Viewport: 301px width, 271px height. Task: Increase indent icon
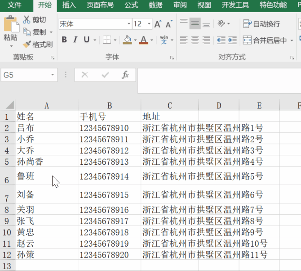(232, 40)
